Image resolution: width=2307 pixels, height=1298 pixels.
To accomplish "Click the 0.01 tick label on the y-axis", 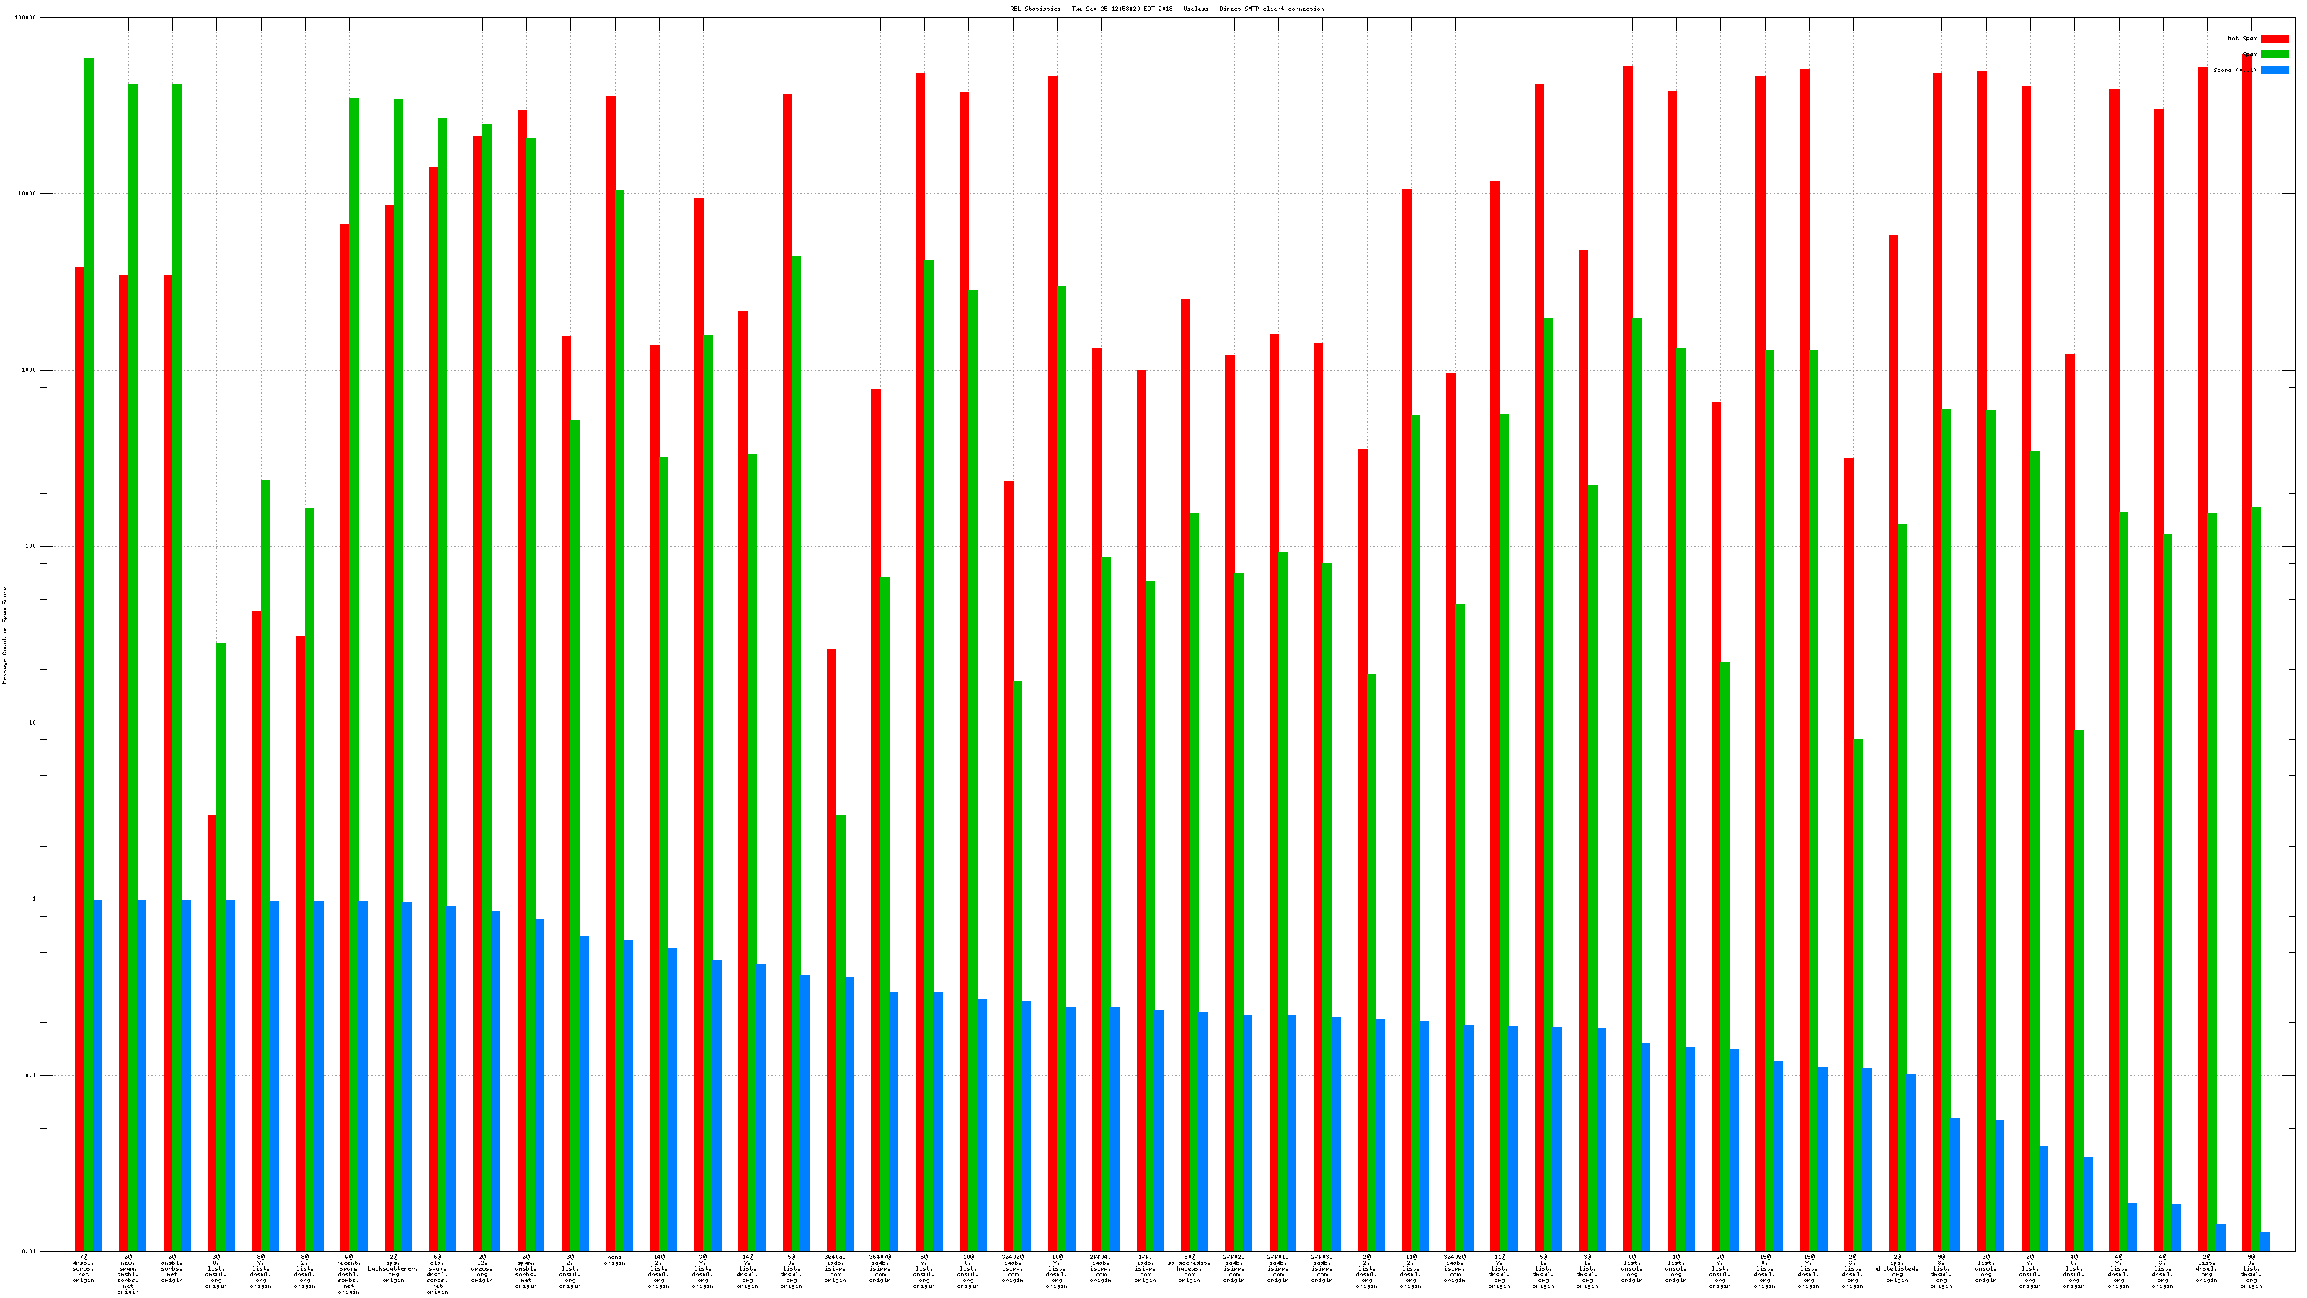I will pos(29,1251).
